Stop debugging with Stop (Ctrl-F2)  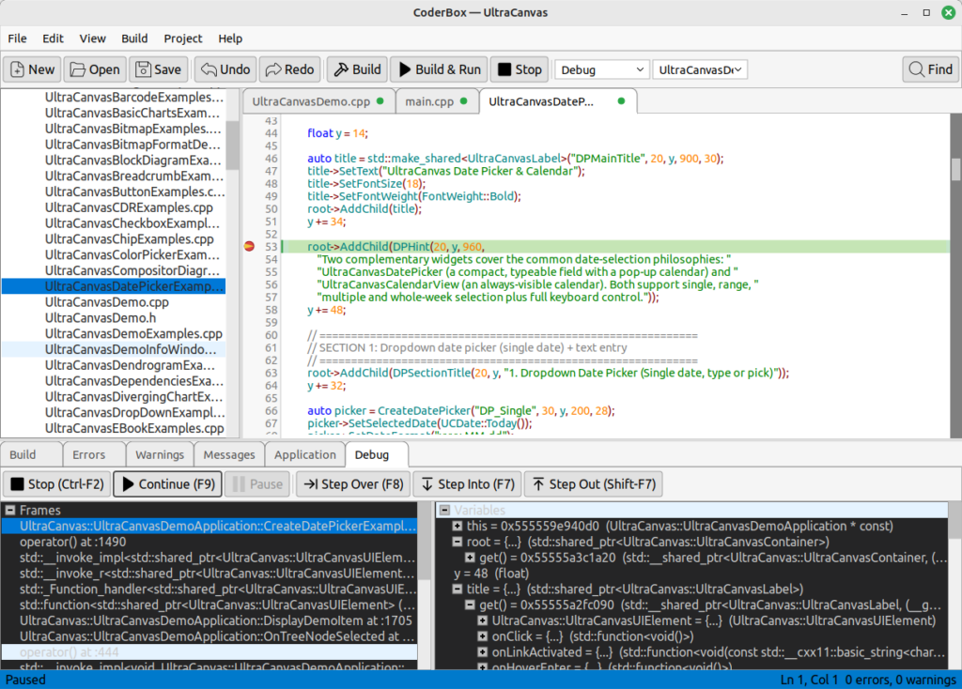57,484
